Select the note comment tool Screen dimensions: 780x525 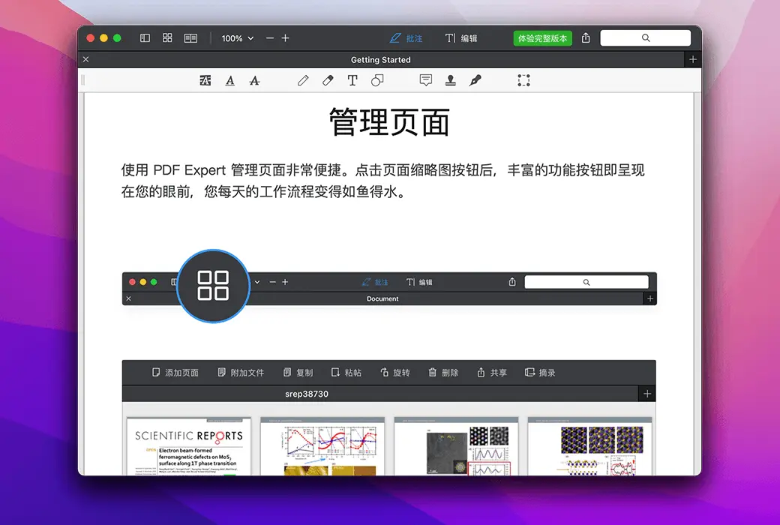(x=426, y=80)
